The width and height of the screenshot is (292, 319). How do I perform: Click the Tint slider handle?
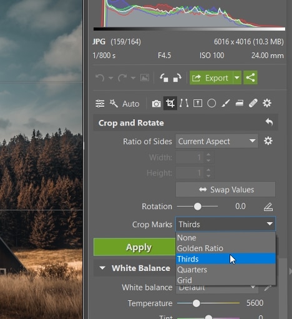point(208,317)
